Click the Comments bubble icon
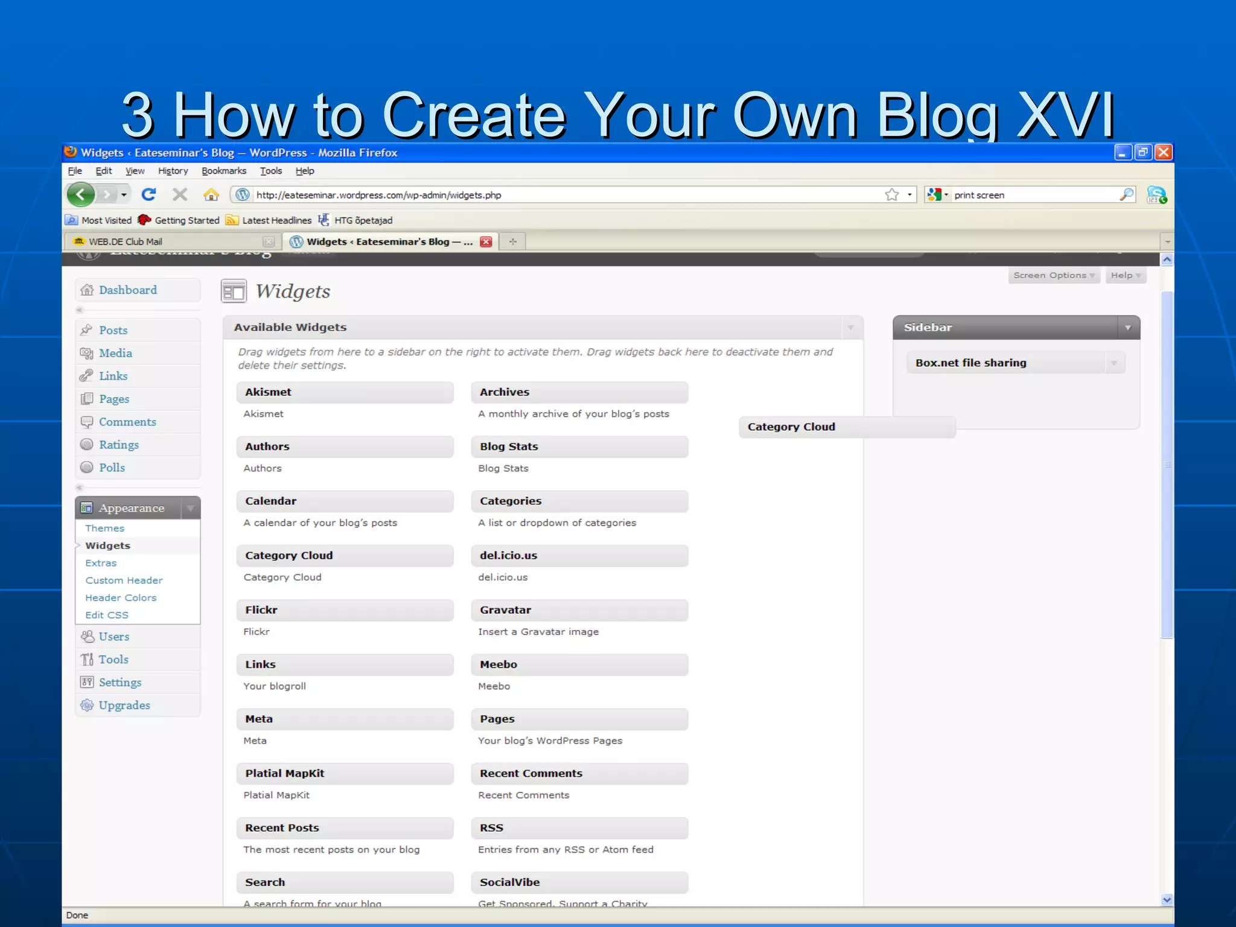 pyautogui.click(x=87, y=421)
